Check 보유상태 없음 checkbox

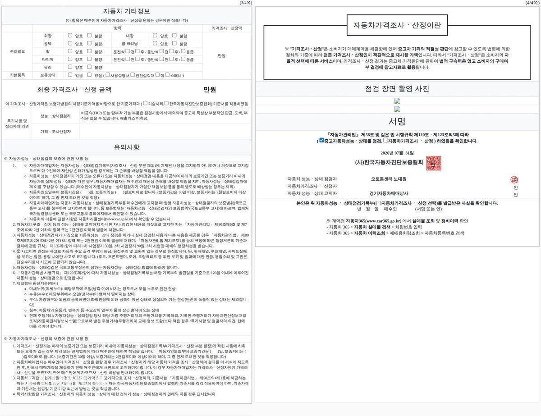coord(70,75)
